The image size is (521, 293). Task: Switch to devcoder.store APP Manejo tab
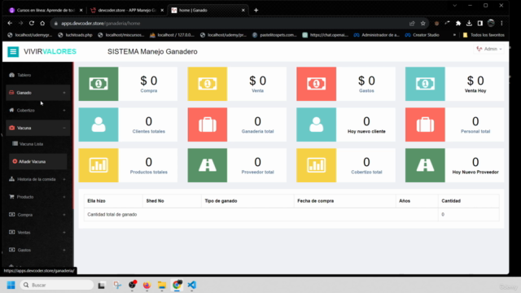(127, 11)
